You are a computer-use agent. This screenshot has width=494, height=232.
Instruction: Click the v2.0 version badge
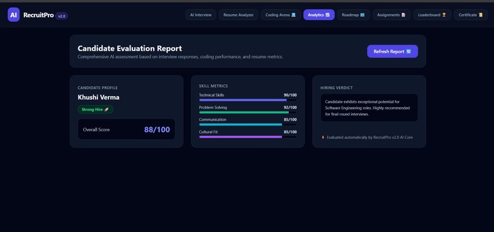[x=61, y=16]
